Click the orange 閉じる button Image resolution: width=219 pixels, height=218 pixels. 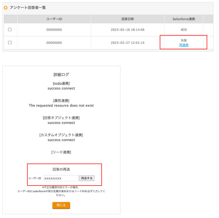(61, 205)
